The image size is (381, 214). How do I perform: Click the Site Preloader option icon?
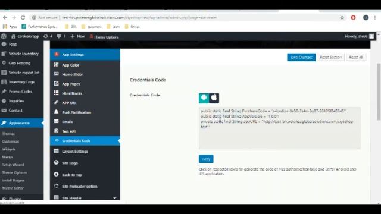tap(56, 186)
